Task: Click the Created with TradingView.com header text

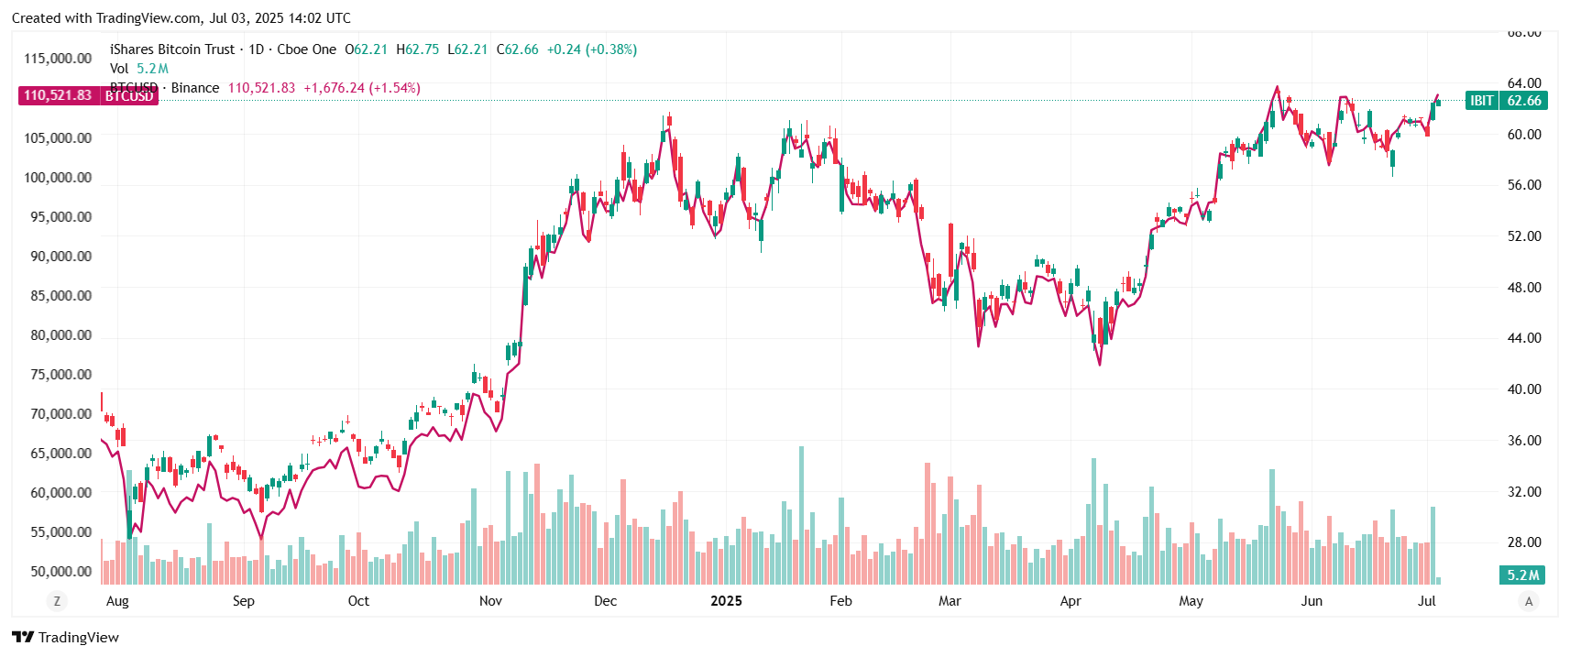Action: pyautogui.click(x=181, y=18)
